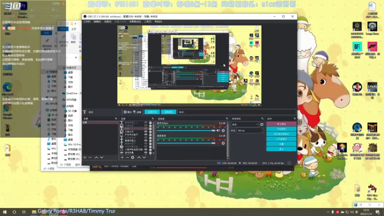This screenshot has width=384, height=216.
Task: Move selected source down in Sources panel
Action: pos(144,157)
